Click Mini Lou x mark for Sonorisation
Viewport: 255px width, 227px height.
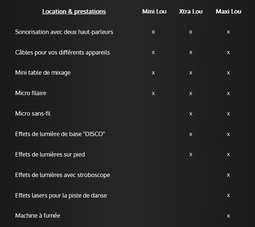tap(153, 32)
